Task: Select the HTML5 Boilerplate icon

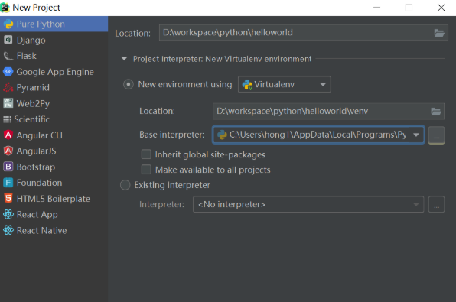Action: click(8, 199)
